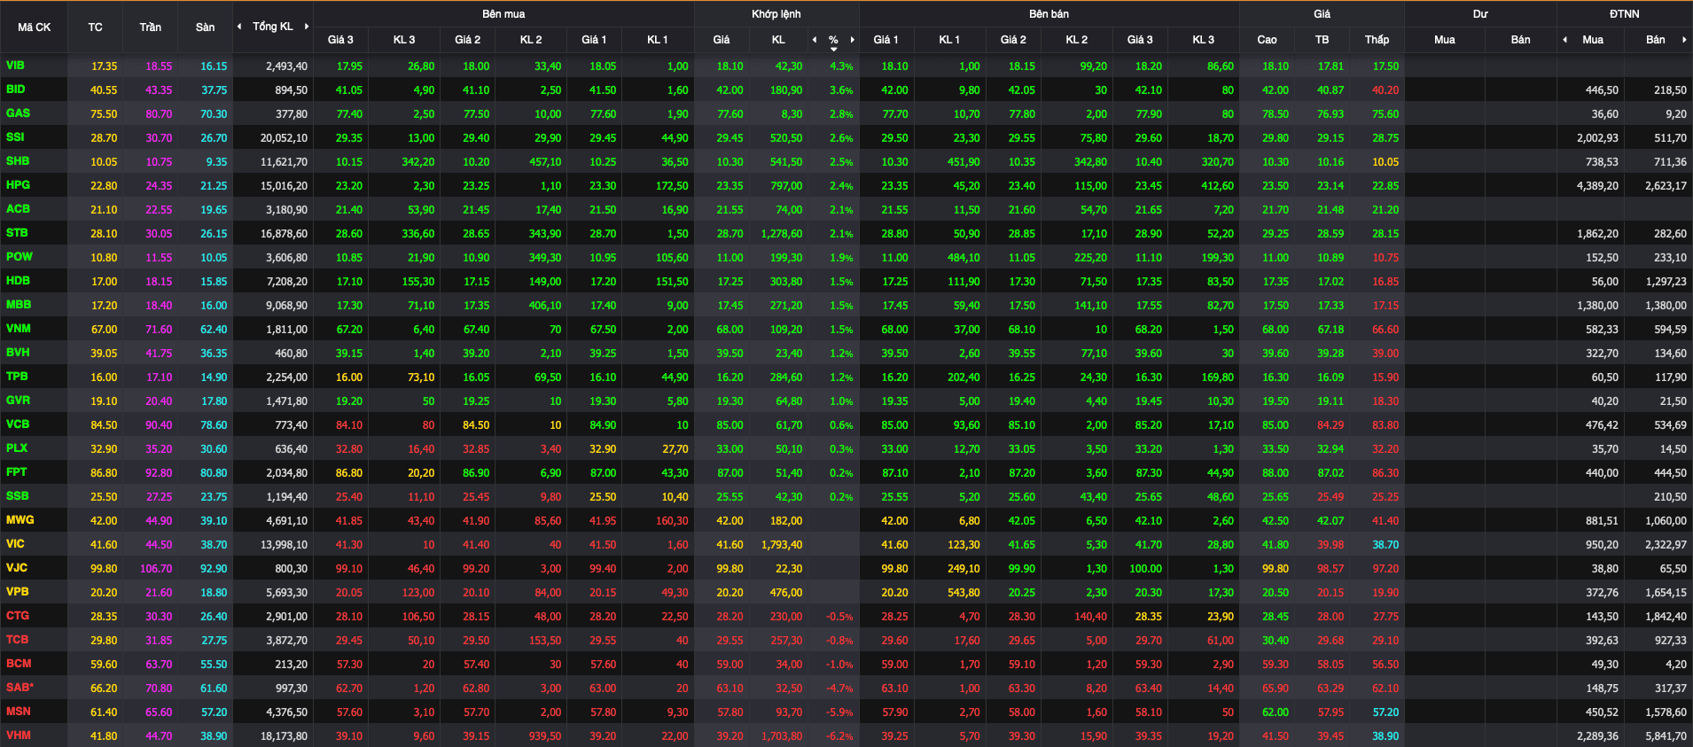Select POW ticker symbol
Viewport: 1693px width, 747px height.
click(x=19, y=257)
